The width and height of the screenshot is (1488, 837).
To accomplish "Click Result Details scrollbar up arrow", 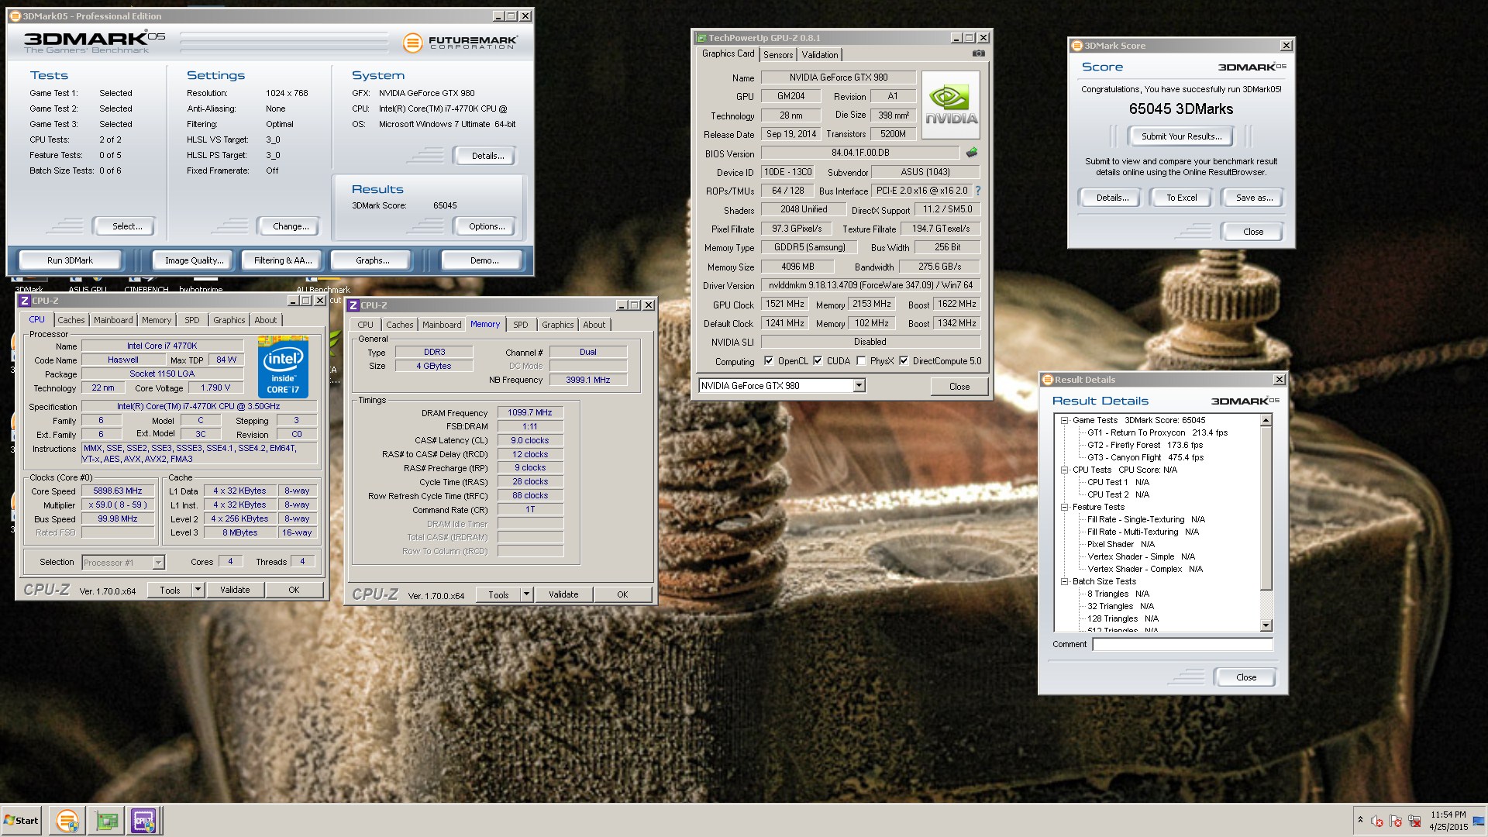I will [x=1266, y=420].
